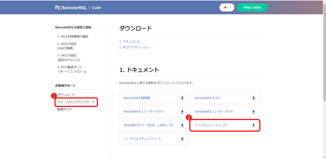326x159 pixels.
Task: Download icon on RemoteWOL提案書 card
Action: 182,98
